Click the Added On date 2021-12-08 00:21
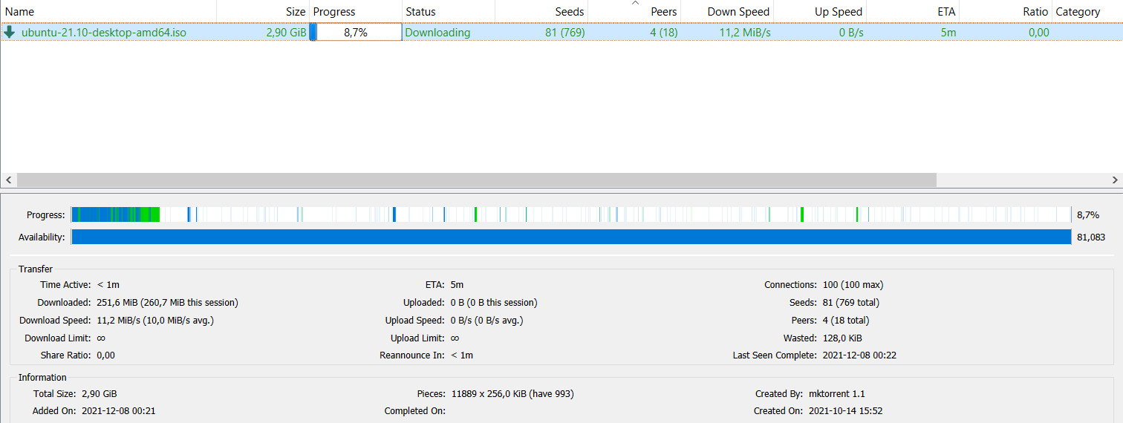 point(118,411)
